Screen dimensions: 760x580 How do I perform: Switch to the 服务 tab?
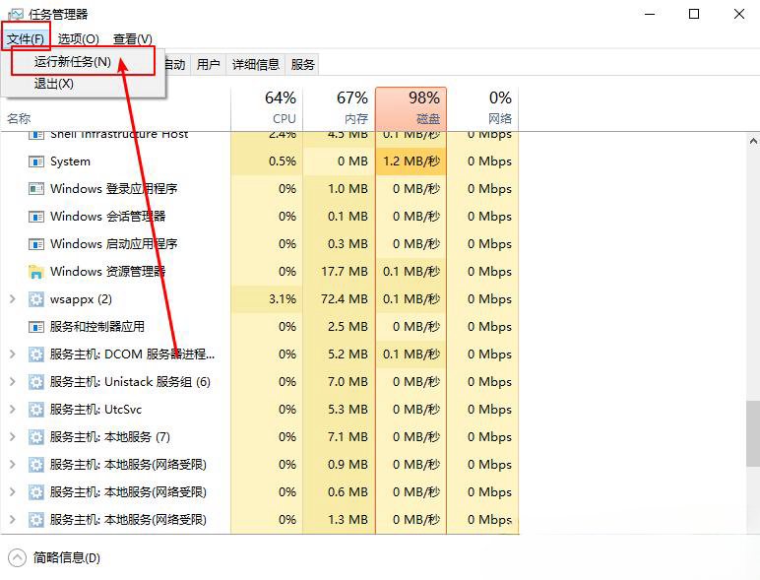coord(302,64)
